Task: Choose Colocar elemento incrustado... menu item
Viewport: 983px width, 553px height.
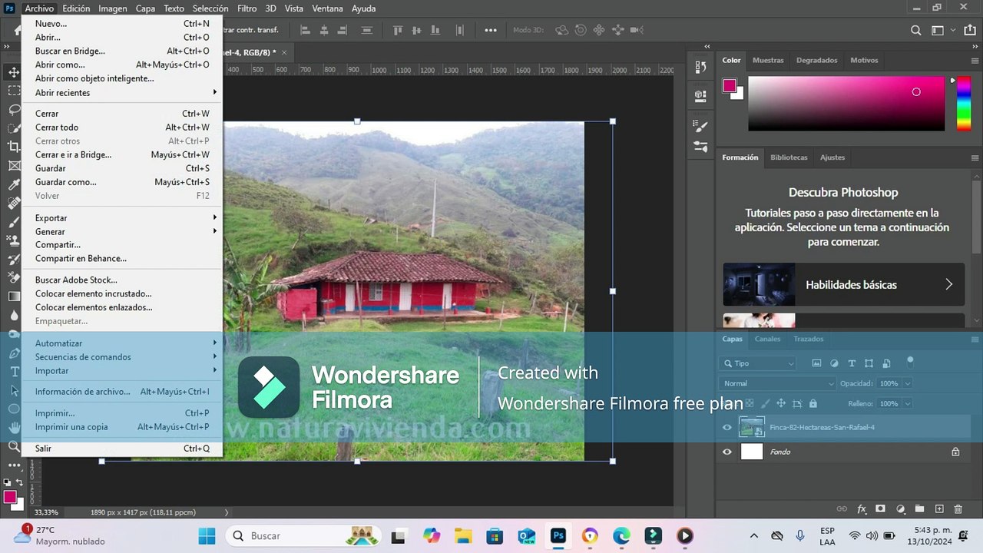Action: pos(122,293)
